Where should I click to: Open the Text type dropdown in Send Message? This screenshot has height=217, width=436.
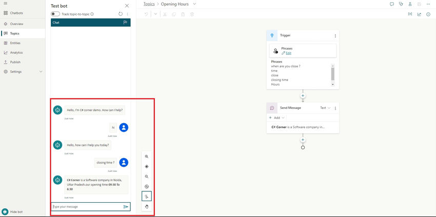[325, 108]
